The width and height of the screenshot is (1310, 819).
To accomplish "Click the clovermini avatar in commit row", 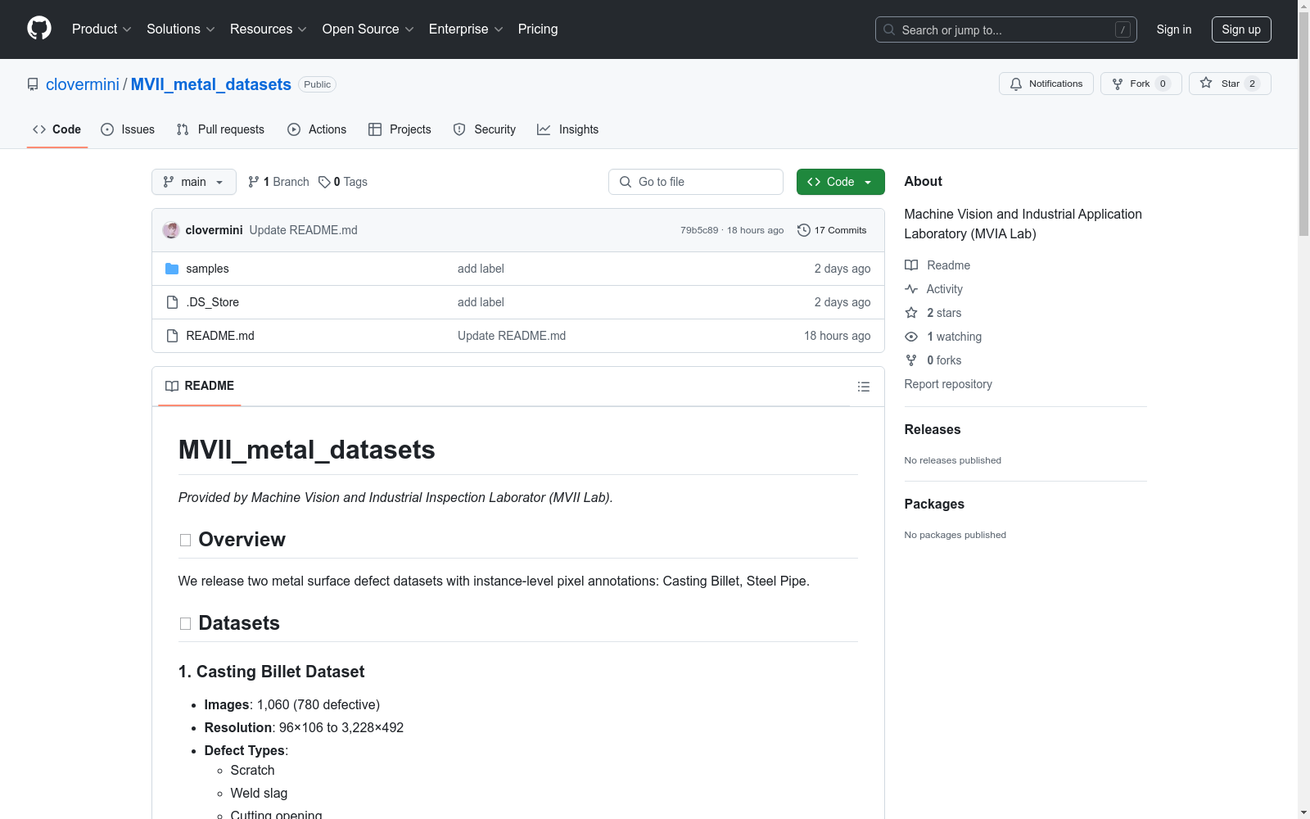I will click(171, 230).
